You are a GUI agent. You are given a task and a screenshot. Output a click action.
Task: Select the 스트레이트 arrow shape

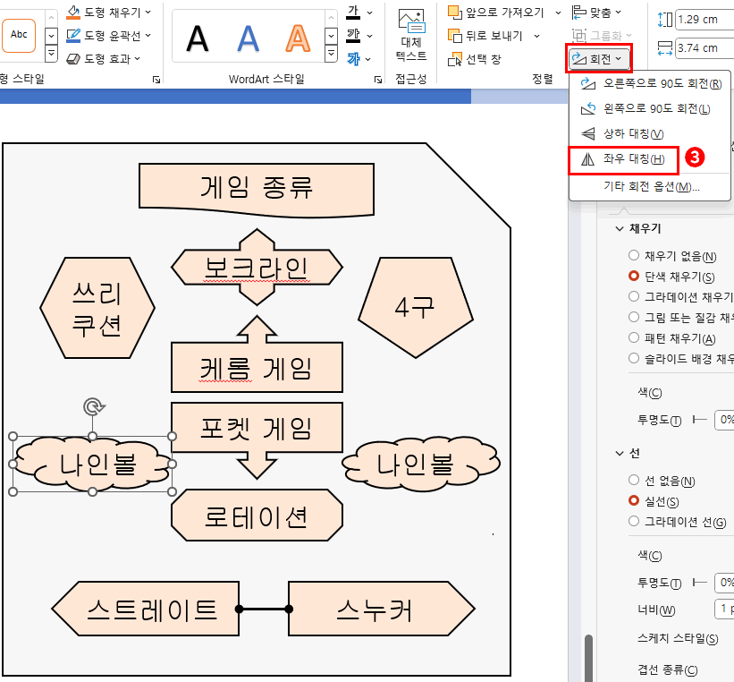(x=145, y=609)
